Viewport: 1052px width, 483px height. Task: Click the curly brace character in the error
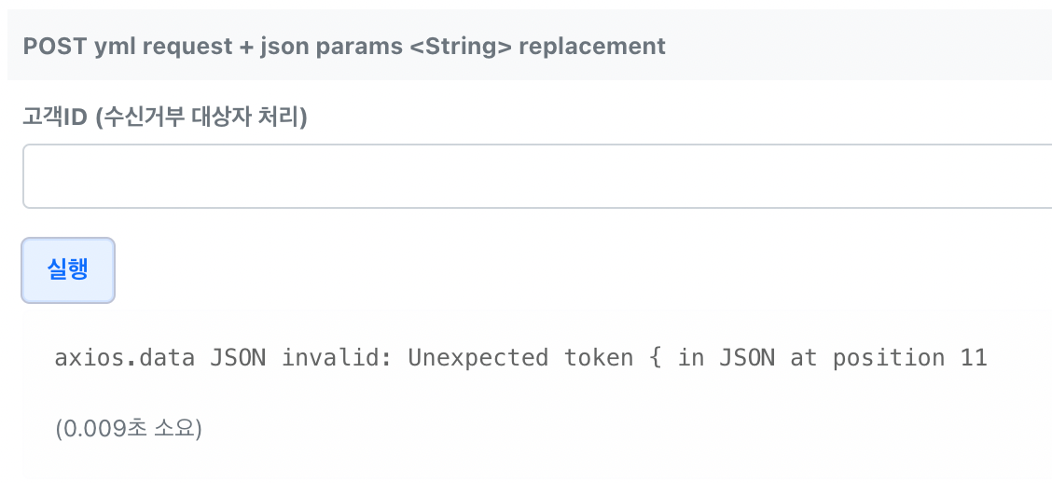[x=656, y=357]
